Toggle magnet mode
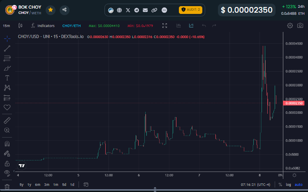 click(x=7, y=144)
